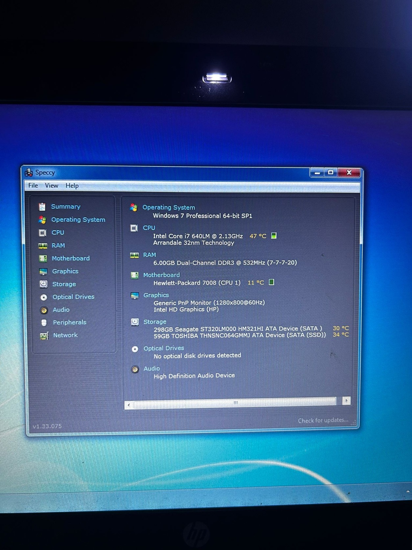Click the speaker icon beside Audio heading in summary

[x=135, y=369]
